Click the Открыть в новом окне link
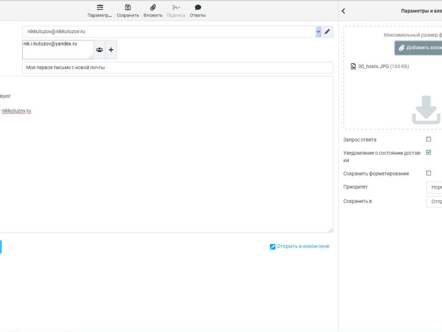Image resolution: width=442 pixels, height=332 pixels. (x=303, y=246)
